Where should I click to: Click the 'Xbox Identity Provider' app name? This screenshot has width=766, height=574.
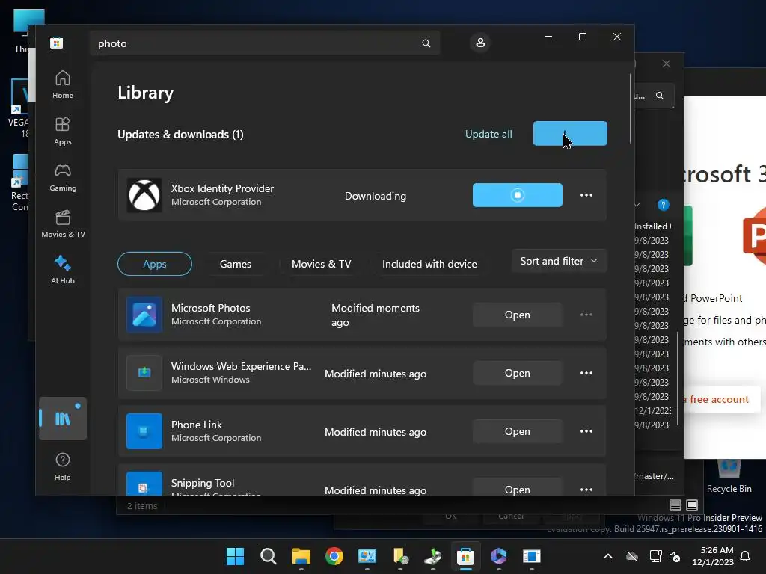click(222, 188)
